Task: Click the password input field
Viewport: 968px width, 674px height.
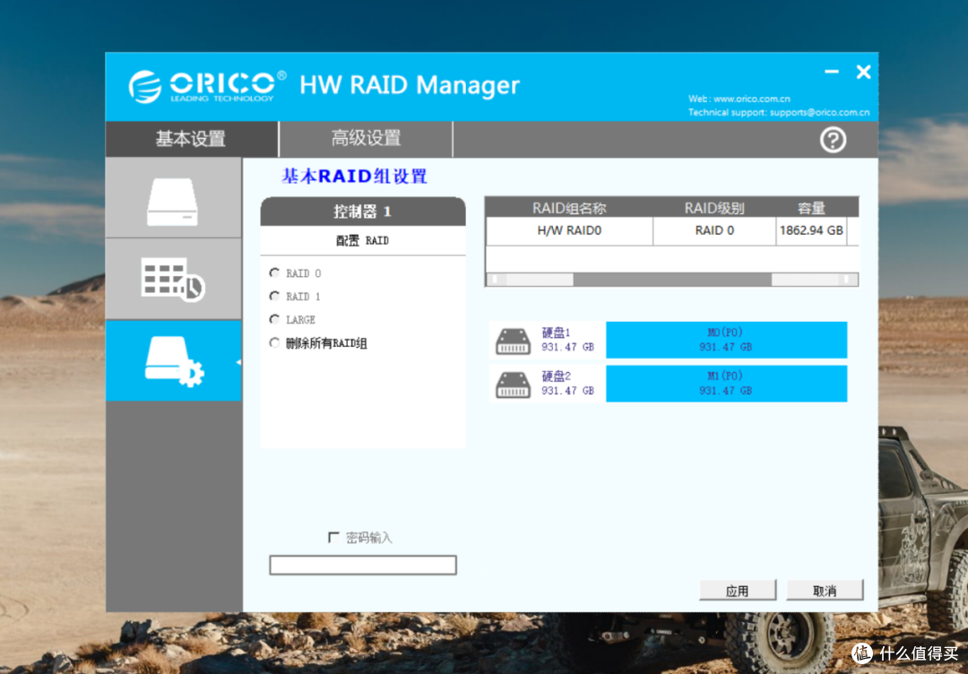Action: 363,565
